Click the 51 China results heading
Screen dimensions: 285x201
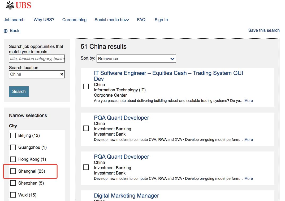pyautogui.click(x=103, y=46)
